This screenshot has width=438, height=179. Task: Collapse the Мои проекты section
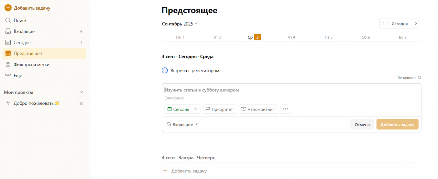(x=81, y=92)
